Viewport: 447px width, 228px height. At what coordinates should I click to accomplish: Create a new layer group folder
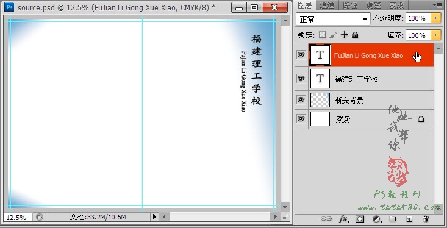393,219
